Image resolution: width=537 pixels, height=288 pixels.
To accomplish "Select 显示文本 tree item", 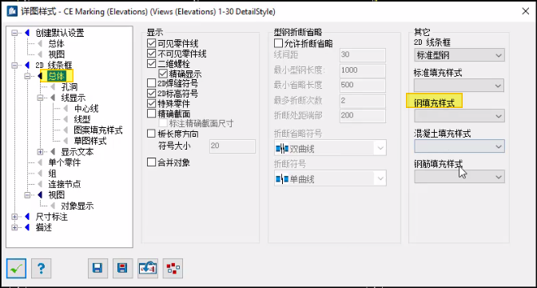I will [x=78, y=152].
